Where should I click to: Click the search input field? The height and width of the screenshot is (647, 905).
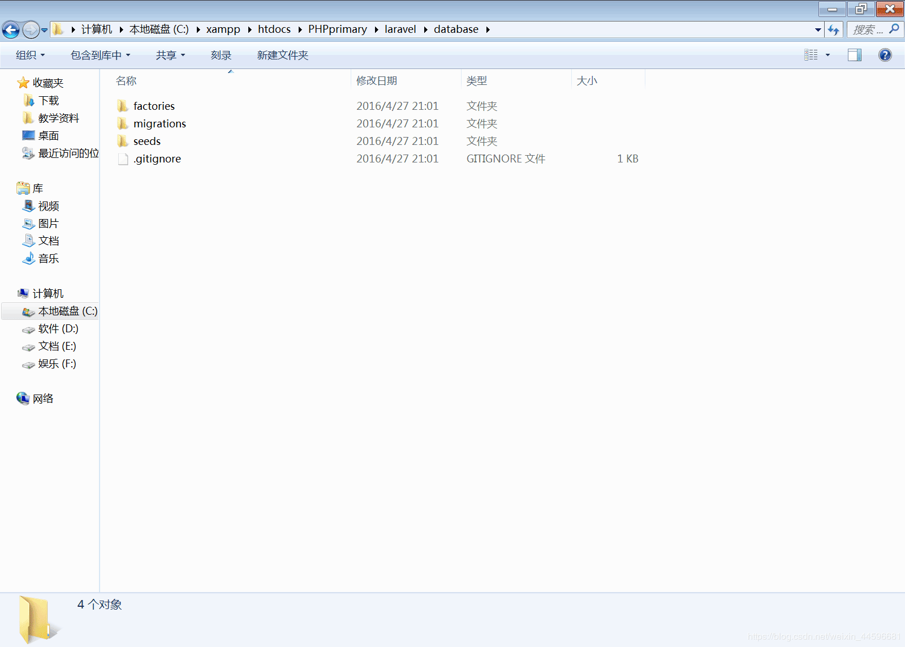click(x=867, y=29)
